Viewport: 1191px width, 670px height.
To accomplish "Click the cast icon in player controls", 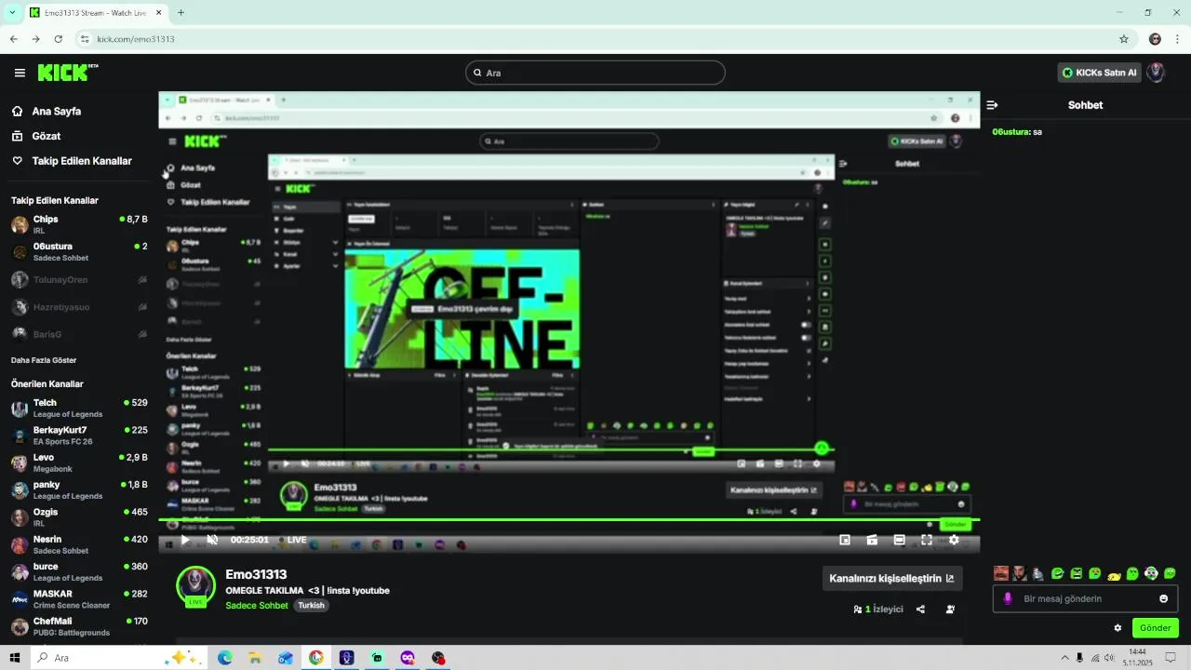I will [872, 540].
